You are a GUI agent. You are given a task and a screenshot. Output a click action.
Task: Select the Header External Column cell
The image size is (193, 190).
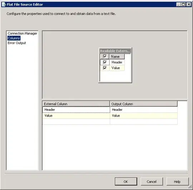(x=76, y=110)
